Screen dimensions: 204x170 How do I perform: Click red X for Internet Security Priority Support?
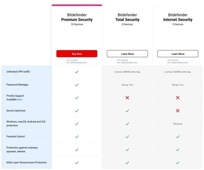tap(178, 98)
